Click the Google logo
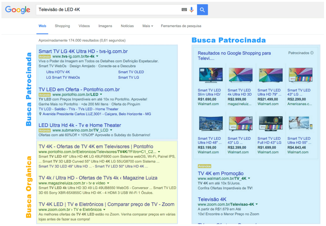 (x=18, y=10)
